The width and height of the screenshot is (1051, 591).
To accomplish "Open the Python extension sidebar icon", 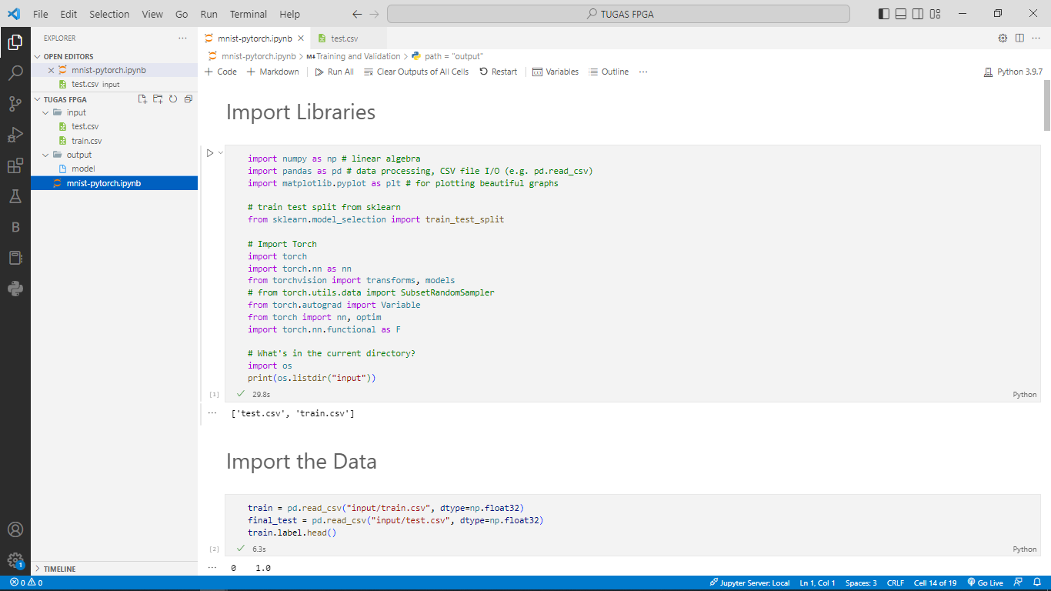I will click(x=15, y=289).
